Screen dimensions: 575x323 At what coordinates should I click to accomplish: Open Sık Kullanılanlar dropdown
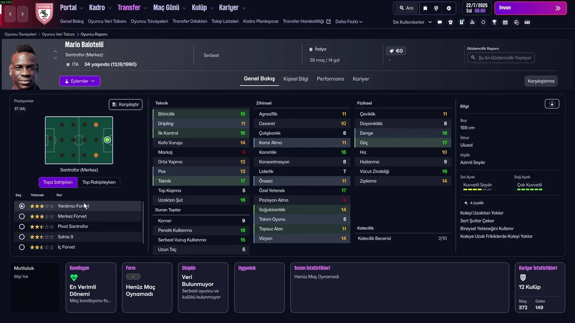[412, 22]
